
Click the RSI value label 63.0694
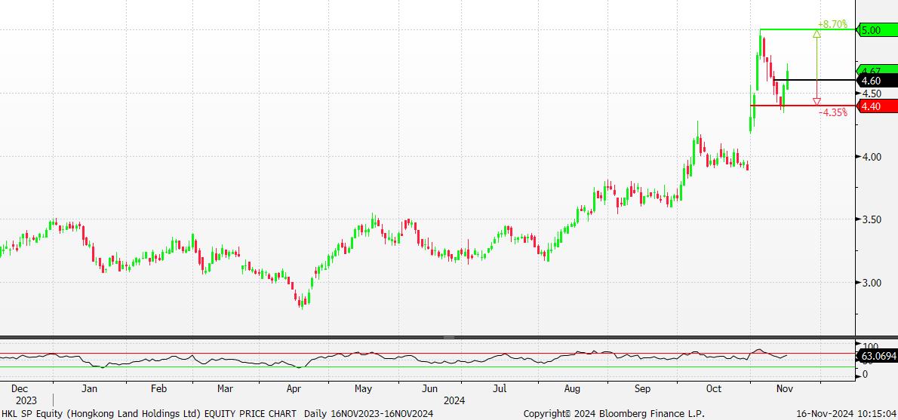(878, 357)
